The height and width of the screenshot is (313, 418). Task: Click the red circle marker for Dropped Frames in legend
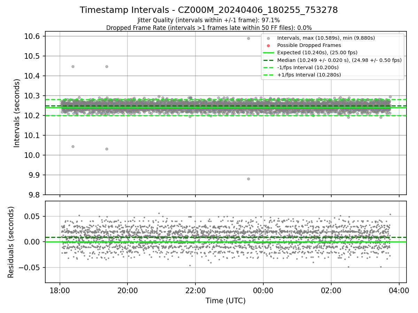(268, 46)
